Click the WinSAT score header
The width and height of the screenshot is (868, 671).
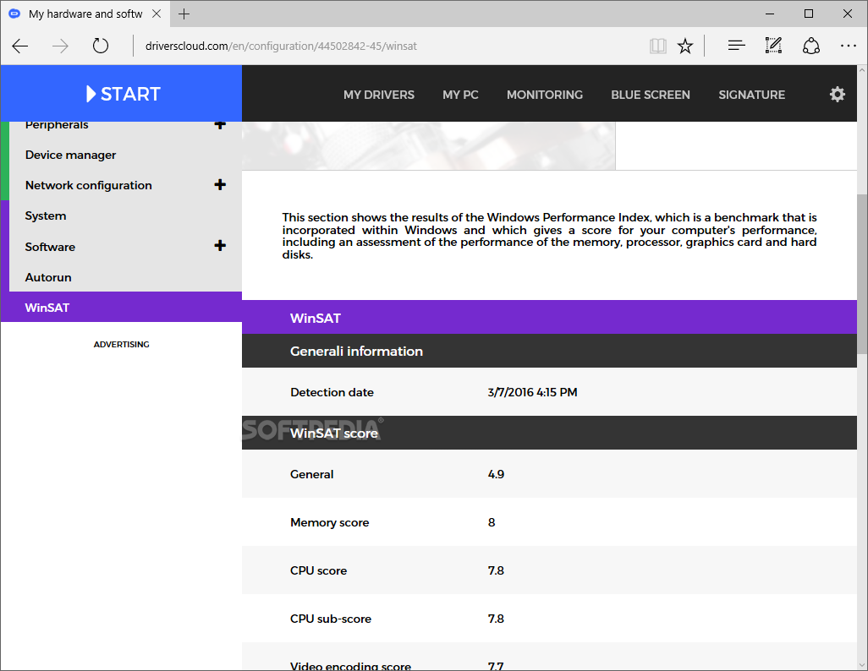click(549, 433)
